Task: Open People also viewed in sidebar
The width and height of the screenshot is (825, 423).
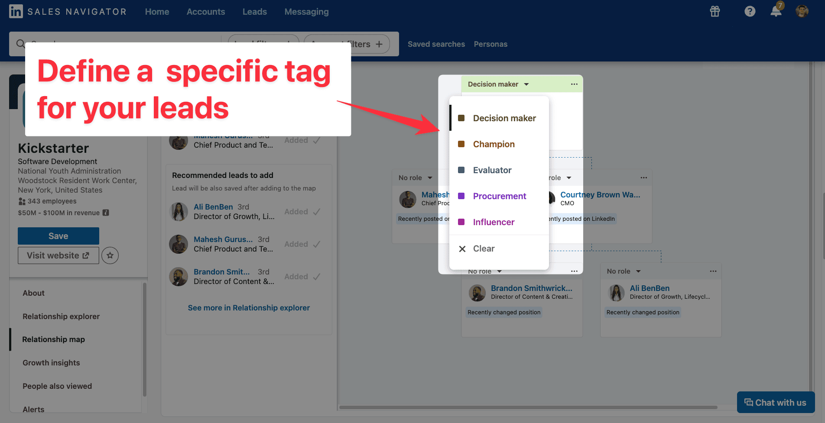Action: pyautogui.click(x=57, y=386)
